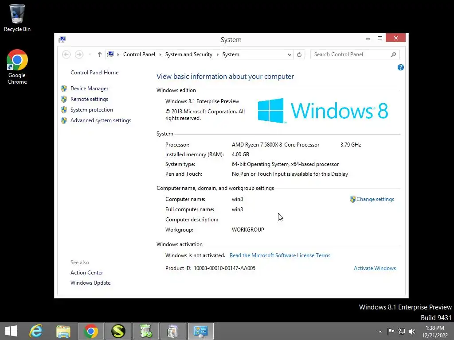The height and width of the screenshot is (340, 454).
Task: Click the search magnifier icon
Action: point(393,54)
